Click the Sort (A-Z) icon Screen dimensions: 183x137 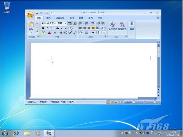pyautogui.click(x=99, y=32)
